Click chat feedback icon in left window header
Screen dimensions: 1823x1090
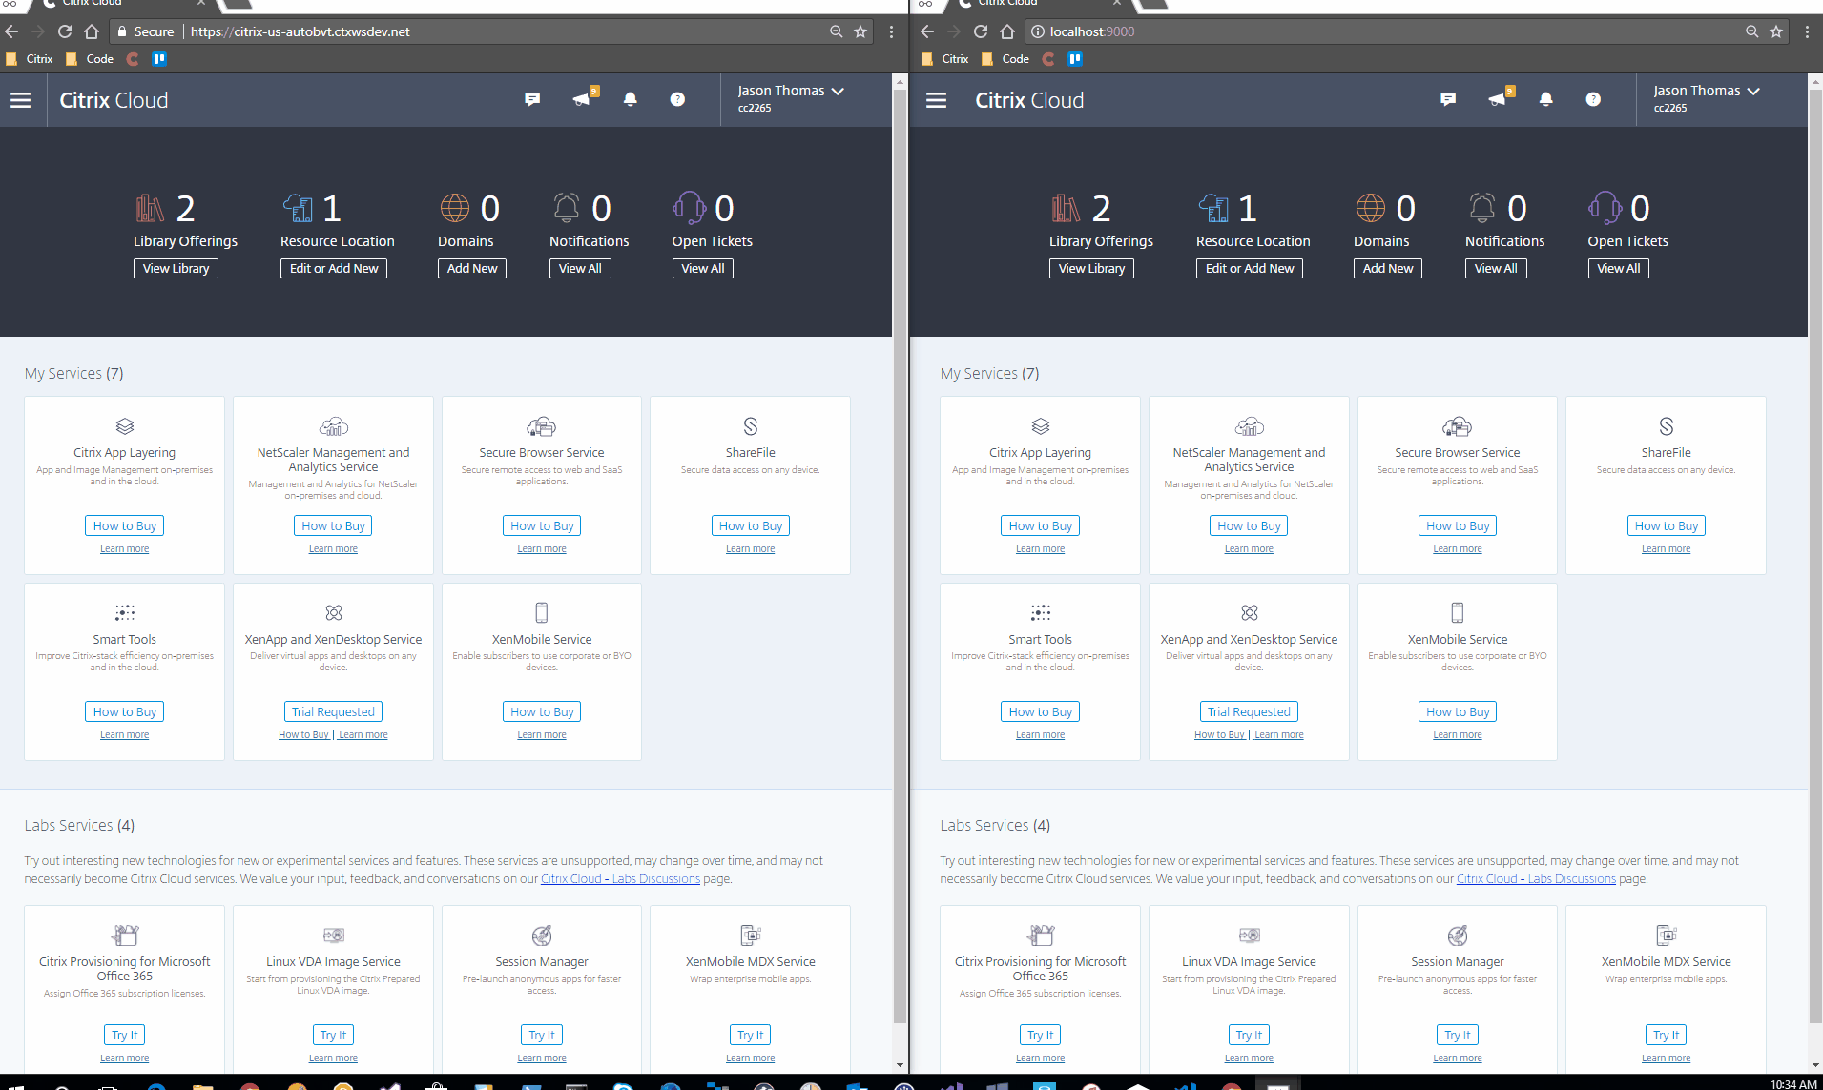click(532, 99)
